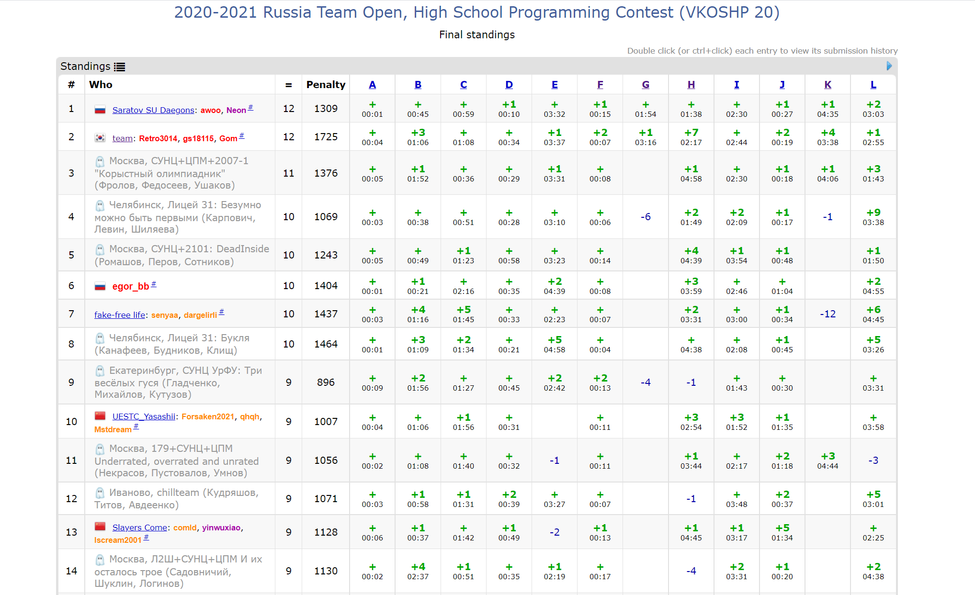The image size is (975, 595).
Task: Open problem K column link
Action: click(x=828, y=85)
